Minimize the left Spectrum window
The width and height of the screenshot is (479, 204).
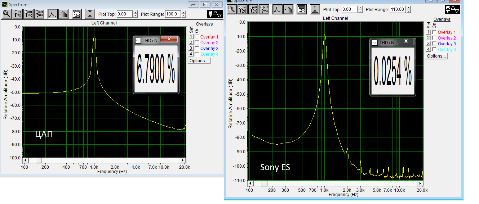[x=194, y=5]
